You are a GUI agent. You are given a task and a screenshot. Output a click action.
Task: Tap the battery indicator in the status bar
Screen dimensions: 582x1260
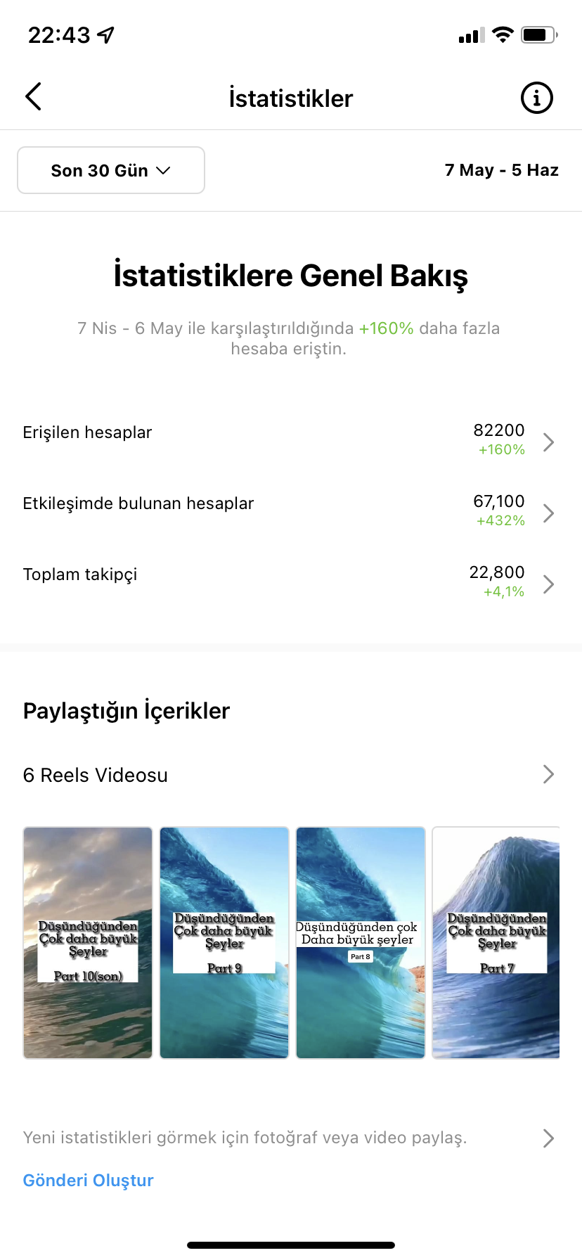coord(539,34)
